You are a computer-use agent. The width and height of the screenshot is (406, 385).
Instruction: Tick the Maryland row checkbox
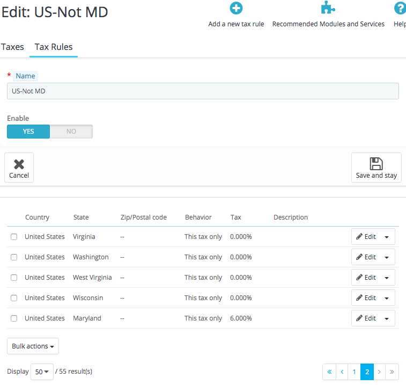14,318
